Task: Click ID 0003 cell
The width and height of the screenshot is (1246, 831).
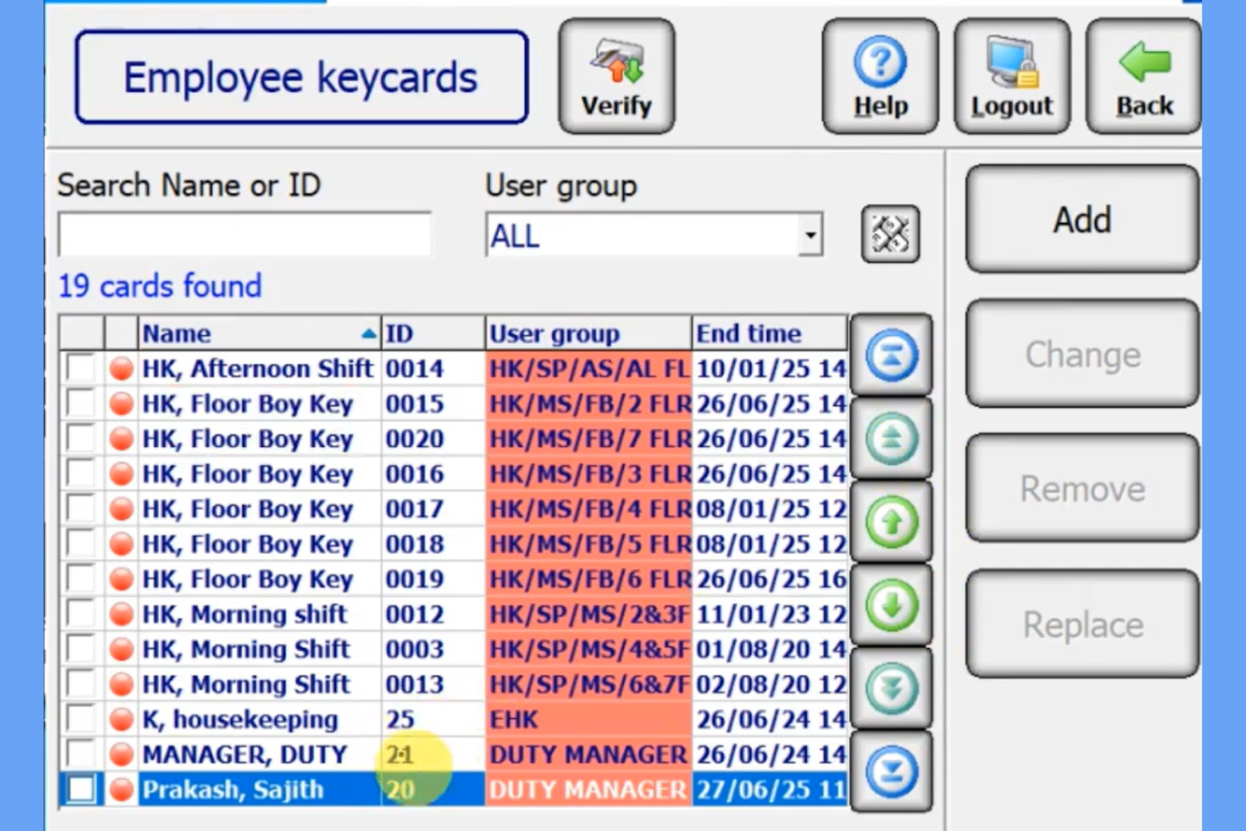Action: coord(433,649)
